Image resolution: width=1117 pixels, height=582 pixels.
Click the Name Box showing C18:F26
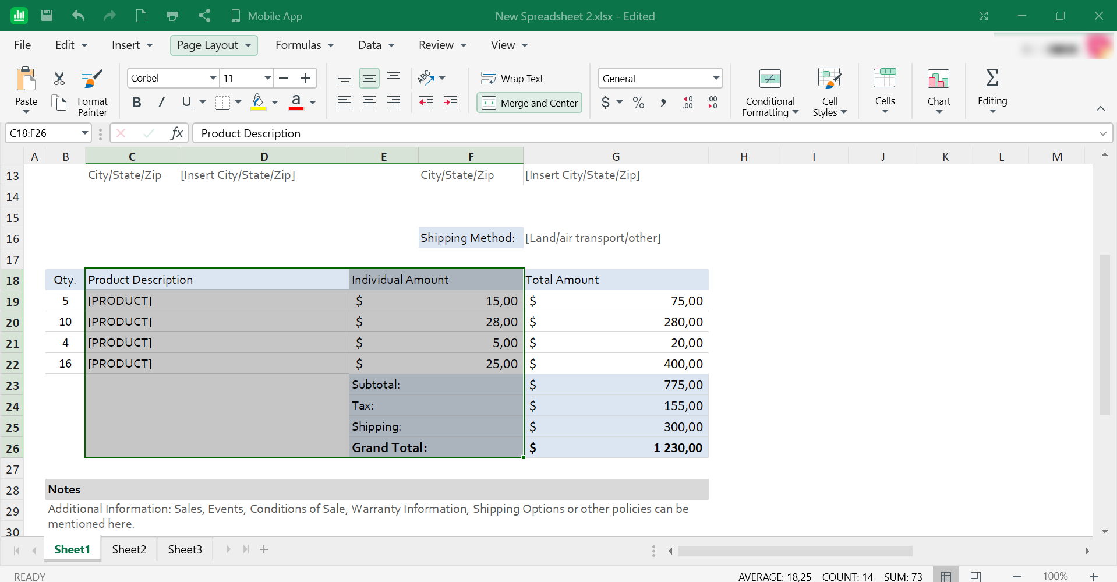click(x=49, y=133)
